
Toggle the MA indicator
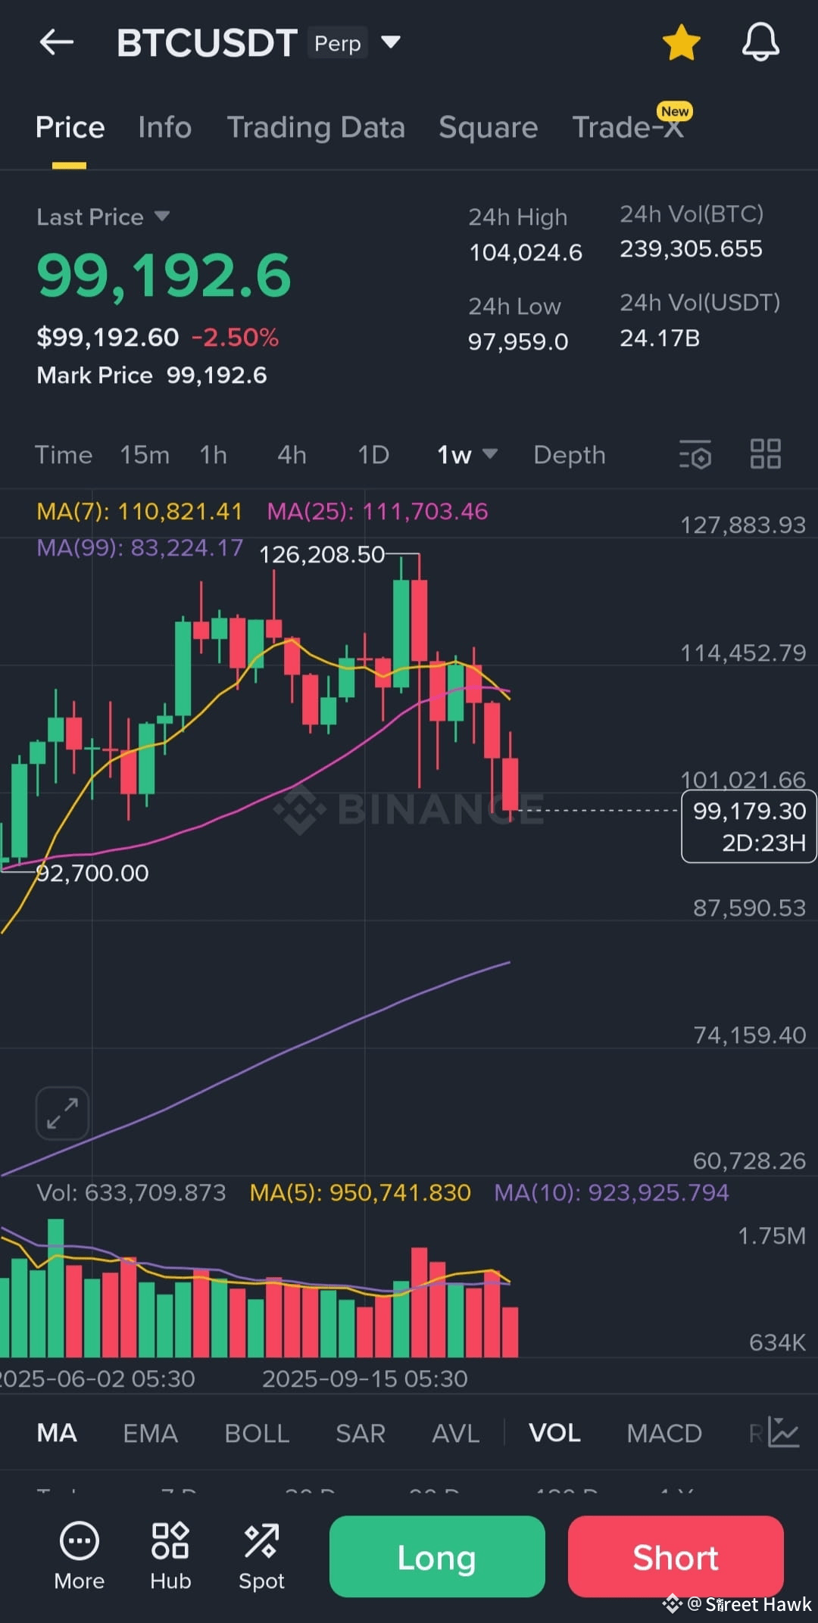click(x=57, y=1433)
